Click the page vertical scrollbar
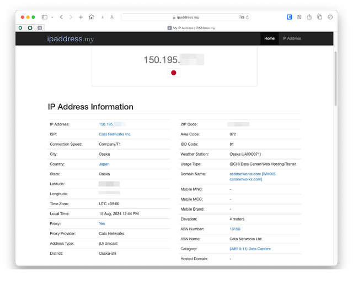Screen dimensions: 353x286 (335, 79)
